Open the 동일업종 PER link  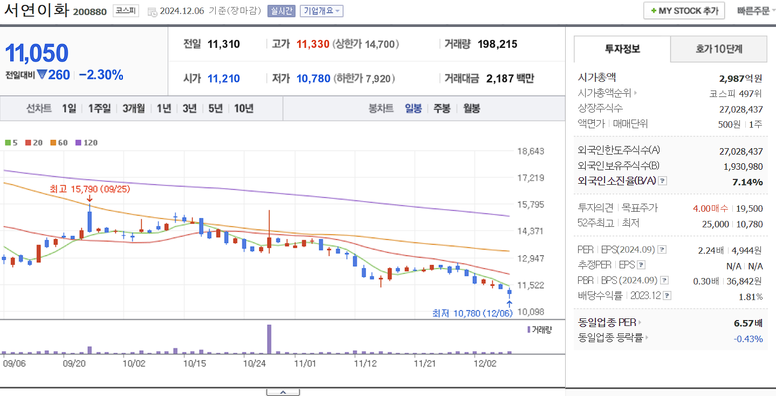click(607, 323)
